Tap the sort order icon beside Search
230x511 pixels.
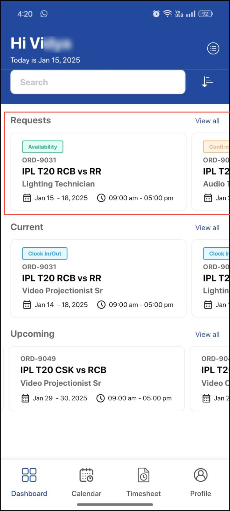point(207,82)
